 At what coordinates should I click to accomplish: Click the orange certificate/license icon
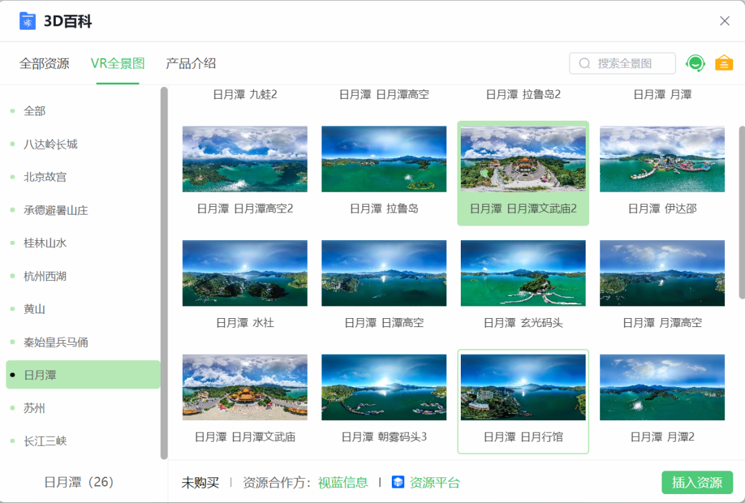point(724,63)
